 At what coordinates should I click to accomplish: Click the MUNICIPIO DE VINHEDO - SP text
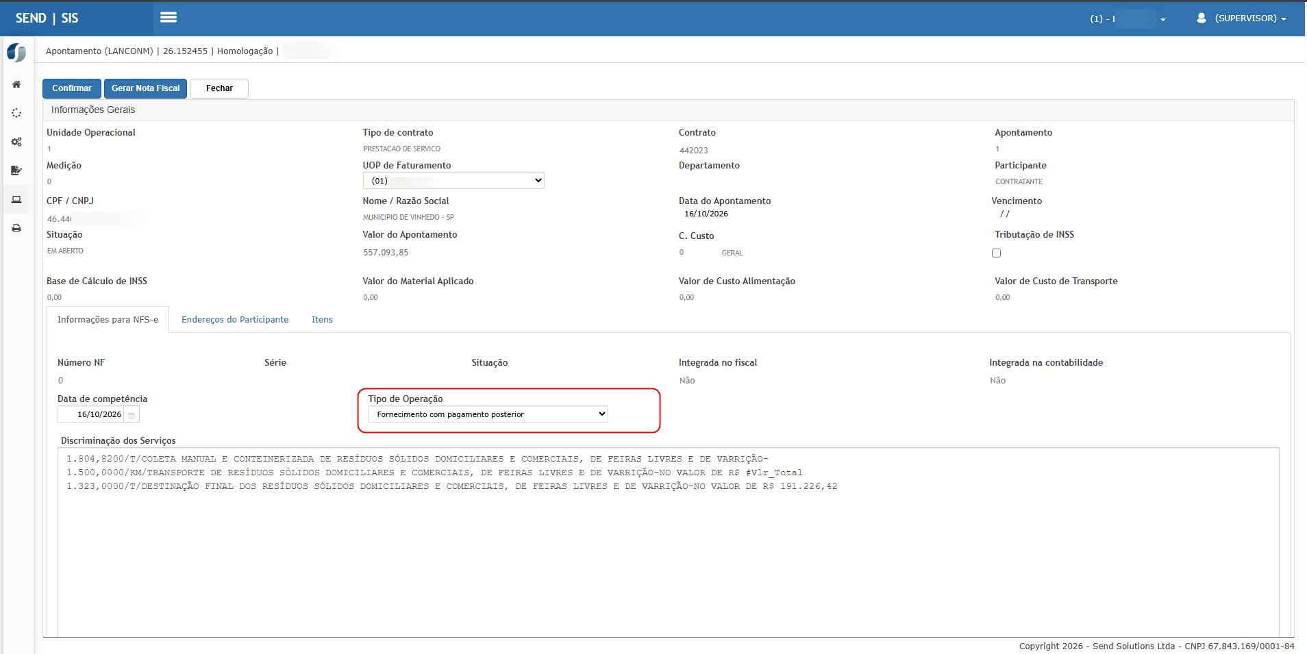pyautogui.click(x=408, y=217)
